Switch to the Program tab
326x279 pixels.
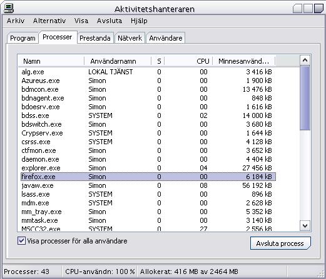23,38
